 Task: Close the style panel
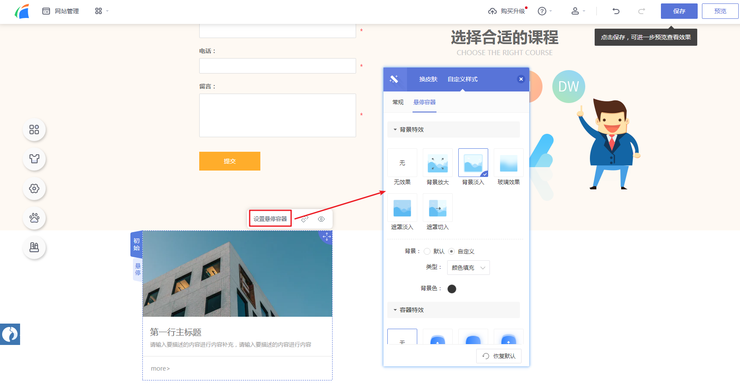[521, 79]
